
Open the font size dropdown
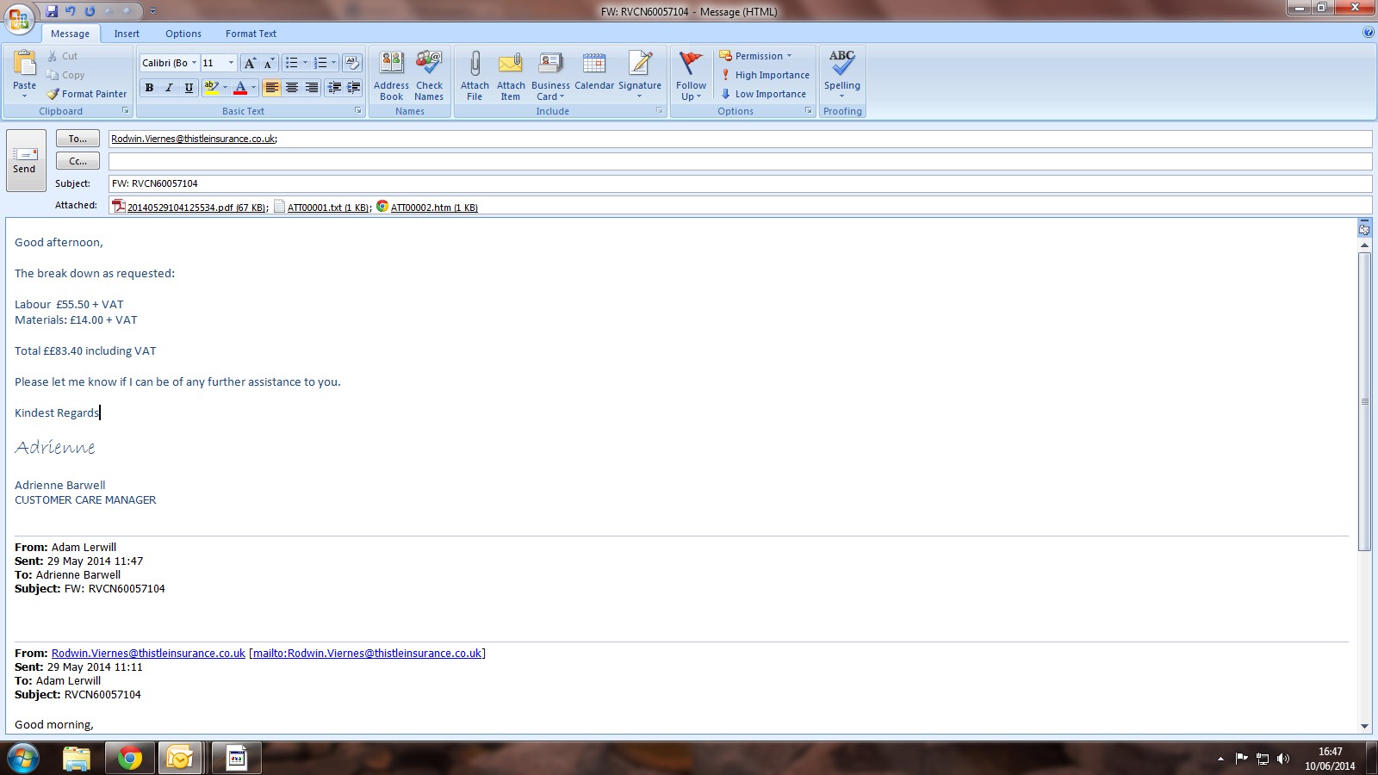[231, 63]
